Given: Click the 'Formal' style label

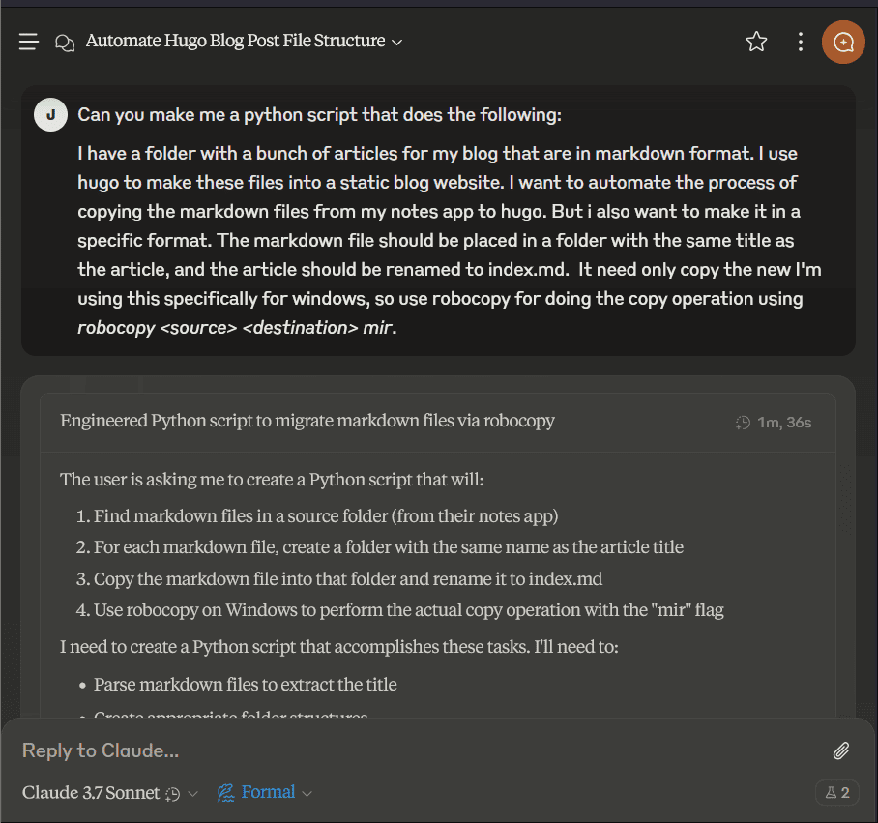Looking at the screenshot, I should [268, 793].
